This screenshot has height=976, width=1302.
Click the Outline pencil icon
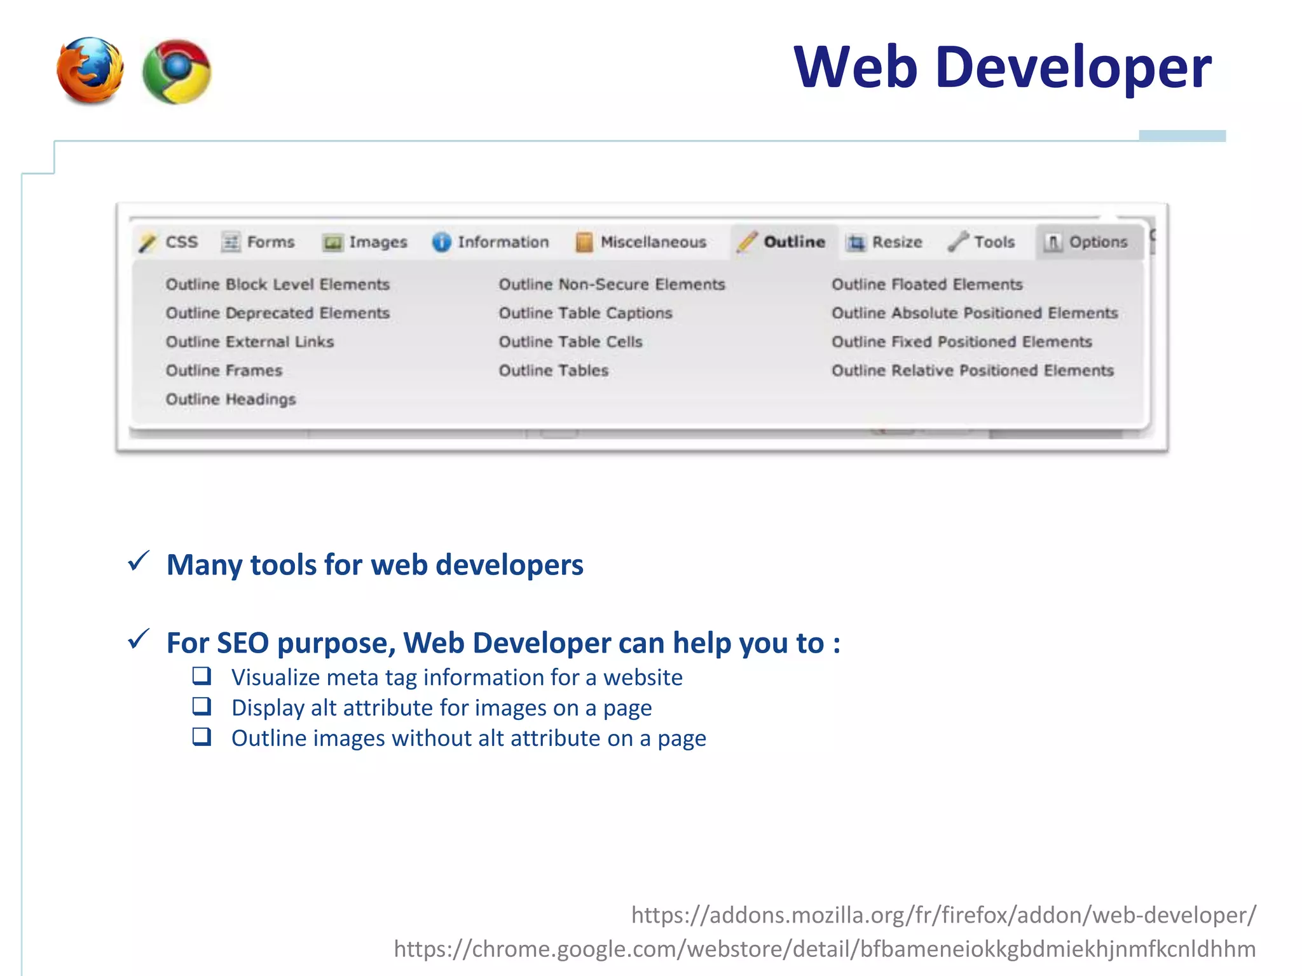click(x=746, y=242)
